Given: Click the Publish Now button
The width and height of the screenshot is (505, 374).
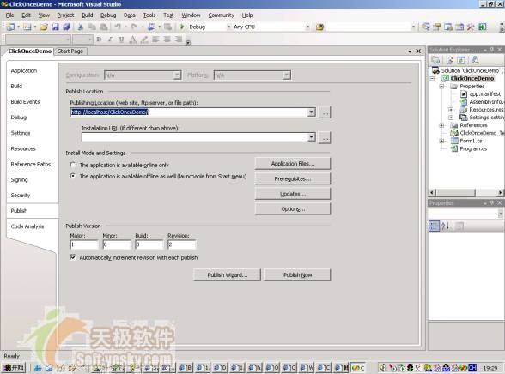Looking at the screenshot, I should click(x=297, y=275).
